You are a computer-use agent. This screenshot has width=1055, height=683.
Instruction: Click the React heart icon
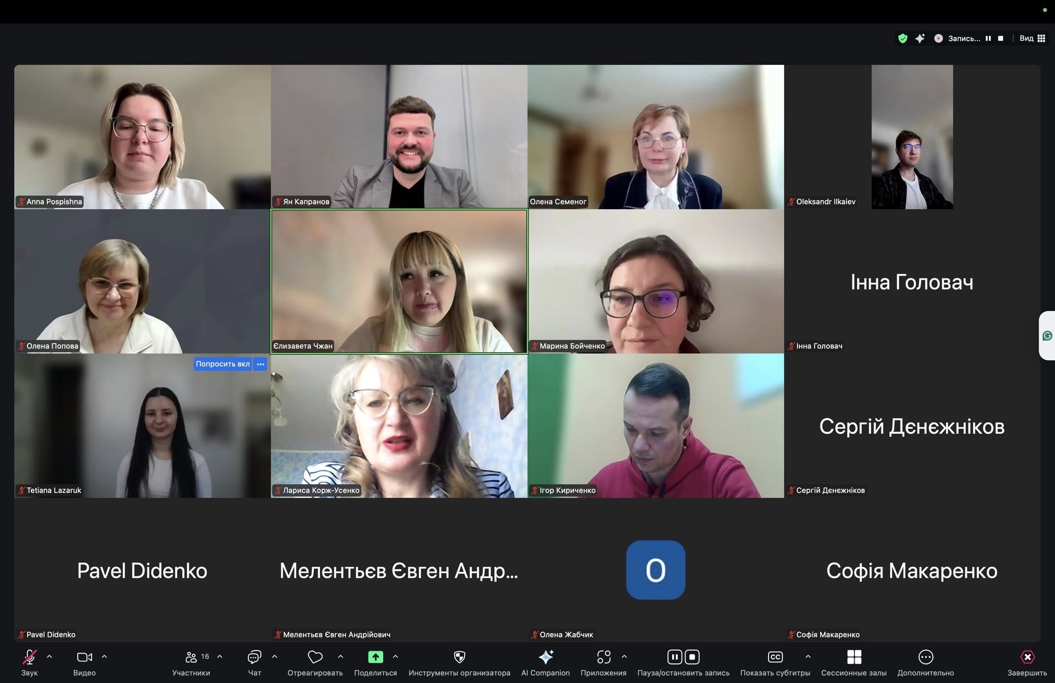point(315,657)
